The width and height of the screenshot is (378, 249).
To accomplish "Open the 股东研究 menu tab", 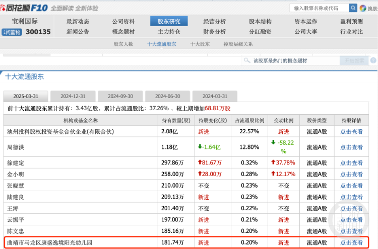I will click(169, 21).
